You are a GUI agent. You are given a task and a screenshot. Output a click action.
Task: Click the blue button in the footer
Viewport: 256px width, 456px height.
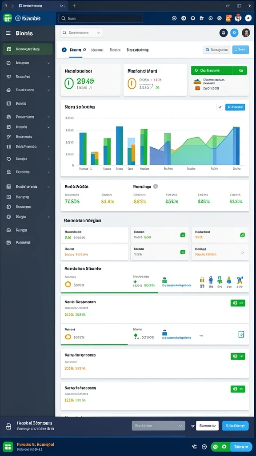[x=241, y=446]
